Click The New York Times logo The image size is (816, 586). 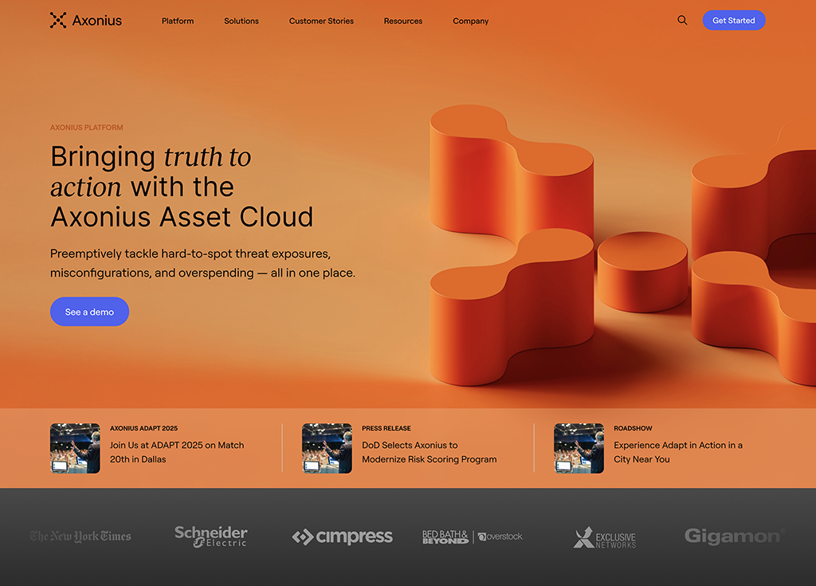[x=80, y=537]
